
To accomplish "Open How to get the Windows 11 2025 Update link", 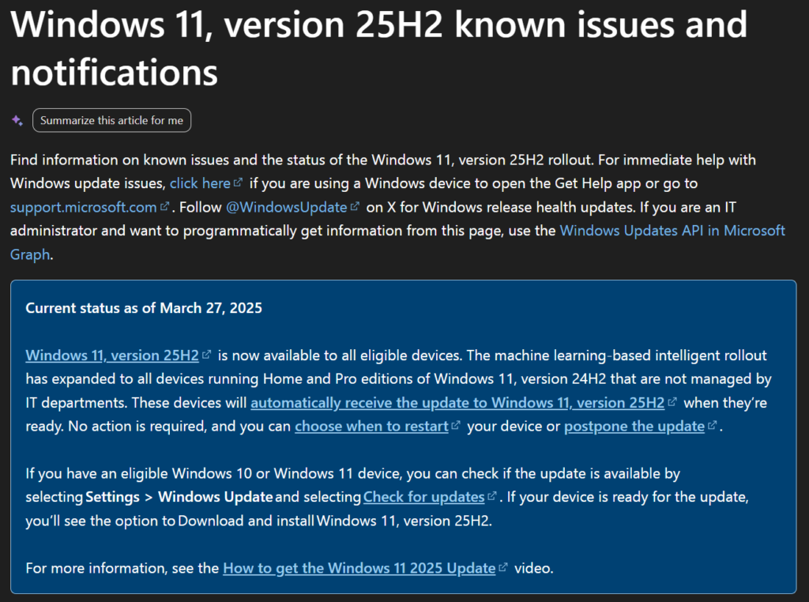I will pos(359,568).
